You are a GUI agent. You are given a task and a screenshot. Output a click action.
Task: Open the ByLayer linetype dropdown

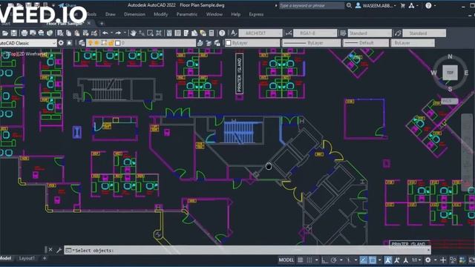311,43
